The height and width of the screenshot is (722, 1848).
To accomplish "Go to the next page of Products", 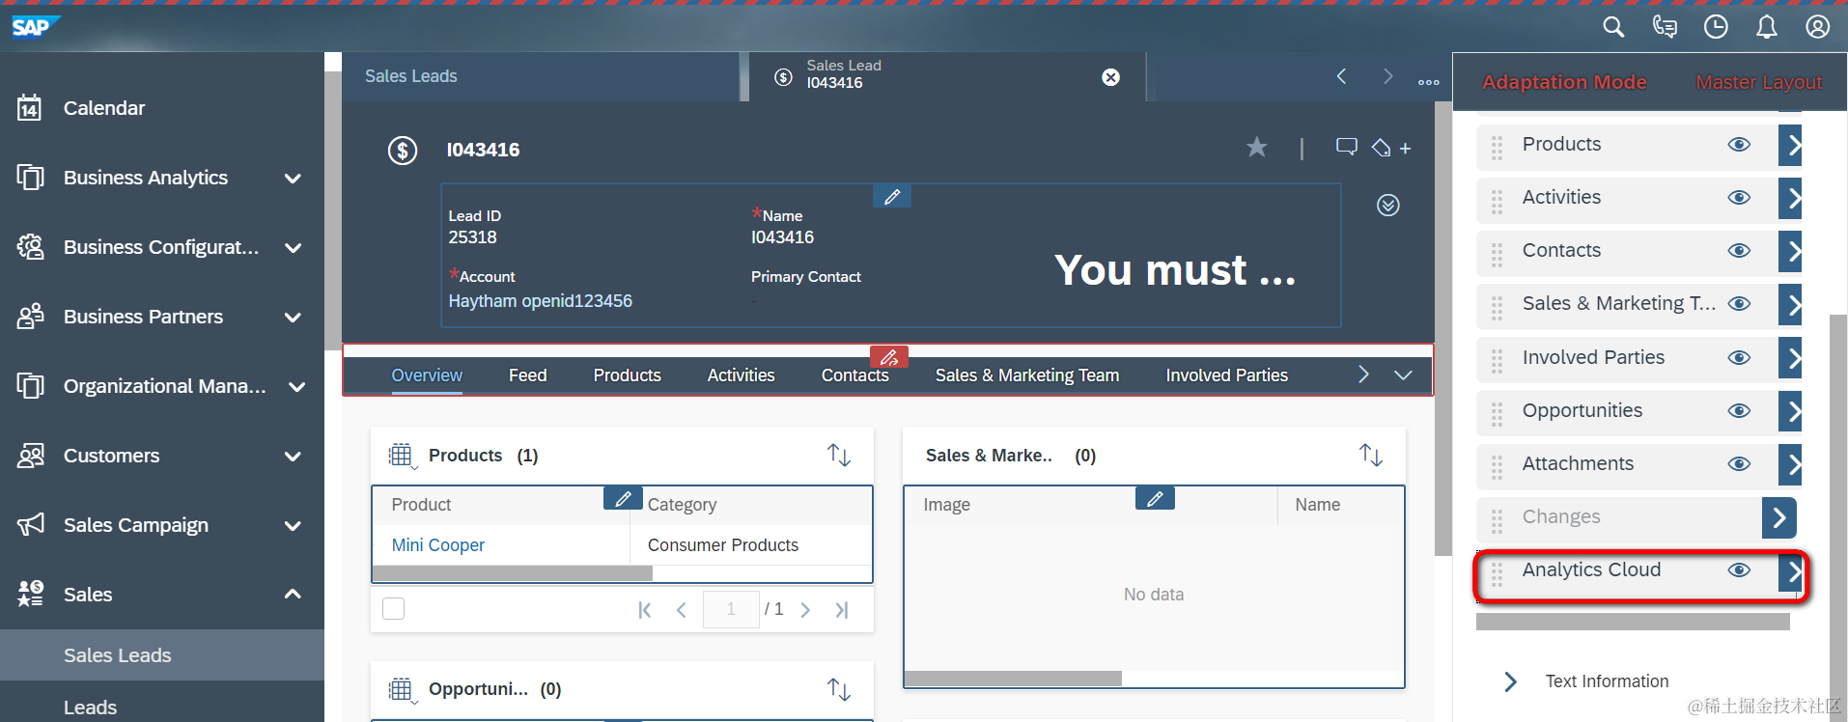I will pos(805,610).
